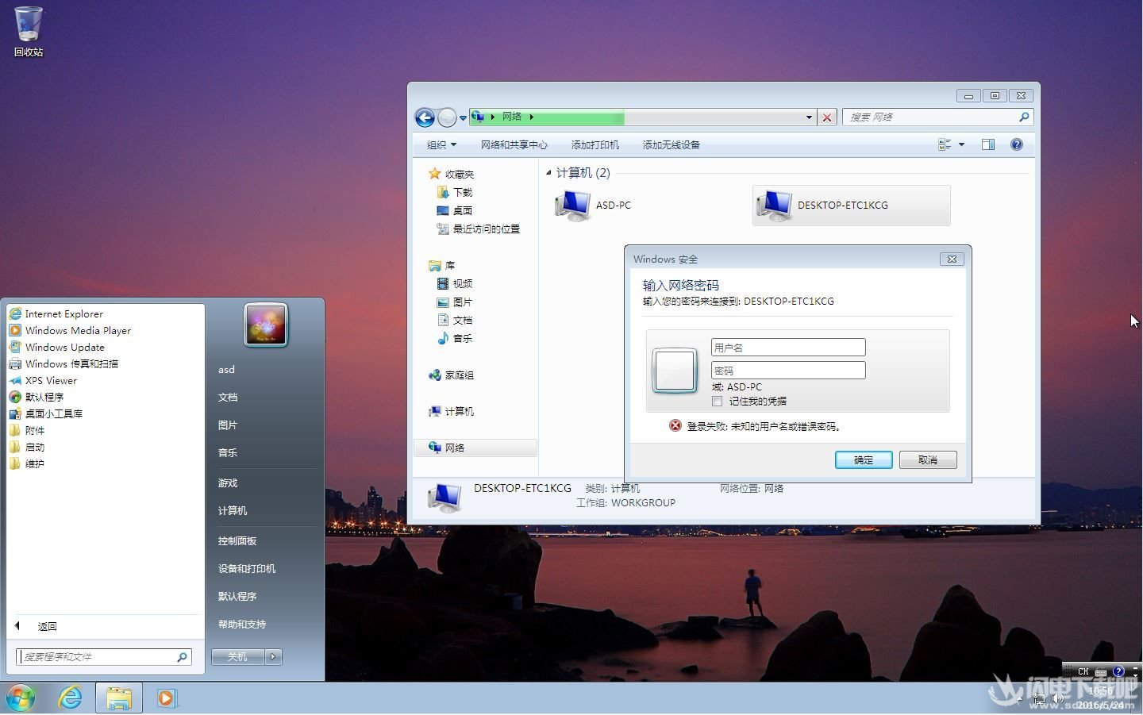Confirm credentials with the 确定 button
The height and width of the screenshot is (715, 1143).
(863, 459)
